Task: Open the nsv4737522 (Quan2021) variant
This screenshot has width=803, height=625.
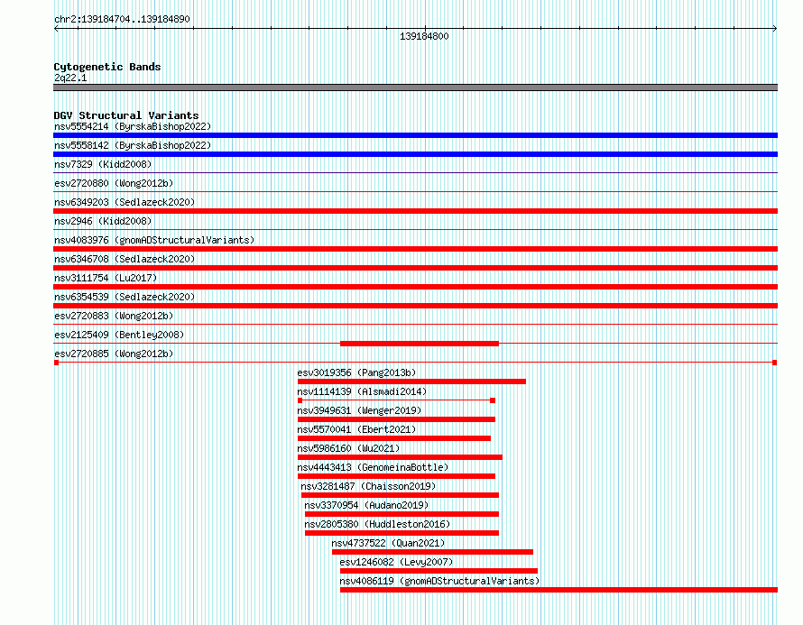Action: [388, 543]
